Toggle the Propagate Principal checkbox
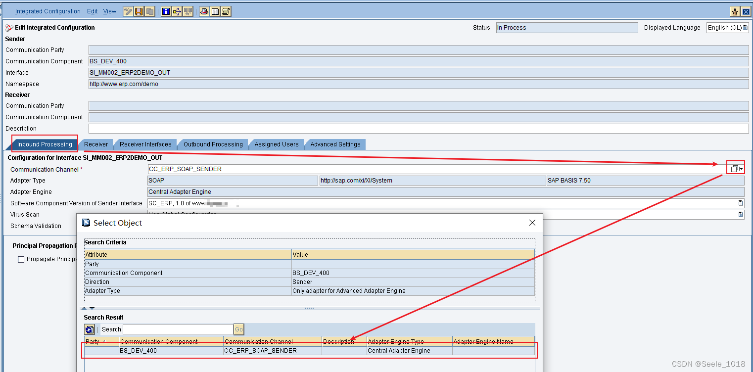 click(21, 259)
